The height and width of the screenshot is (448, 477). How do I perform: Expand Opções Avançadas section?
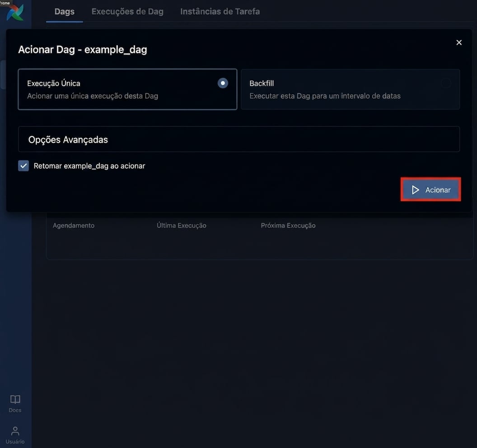[239, 139]
